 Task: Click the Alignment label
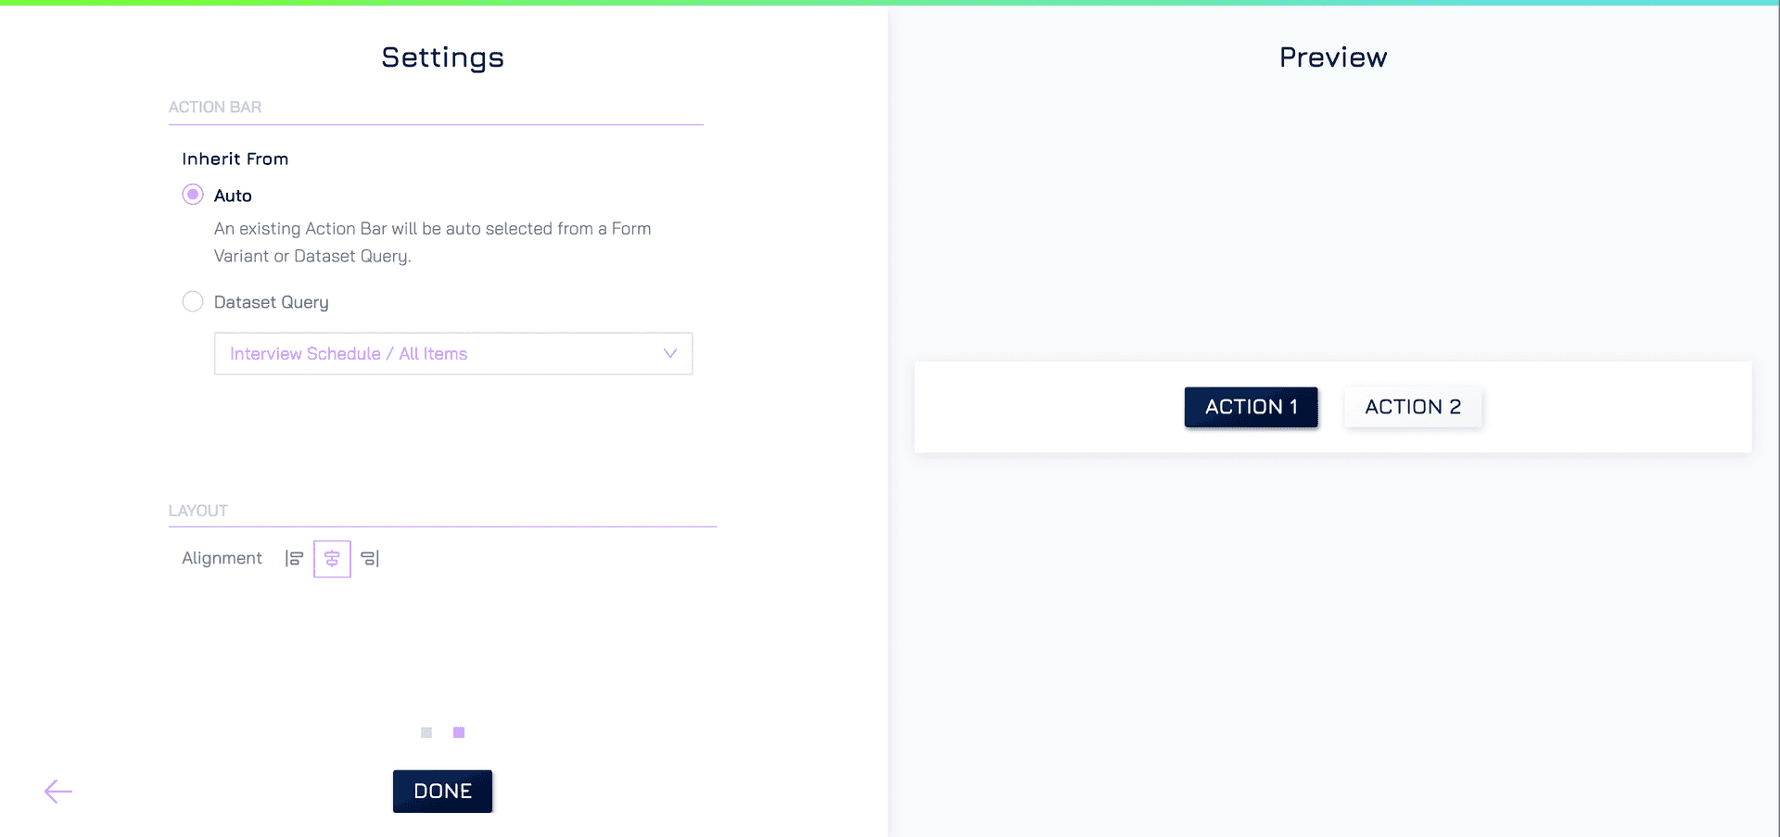[x=222, y=558]
